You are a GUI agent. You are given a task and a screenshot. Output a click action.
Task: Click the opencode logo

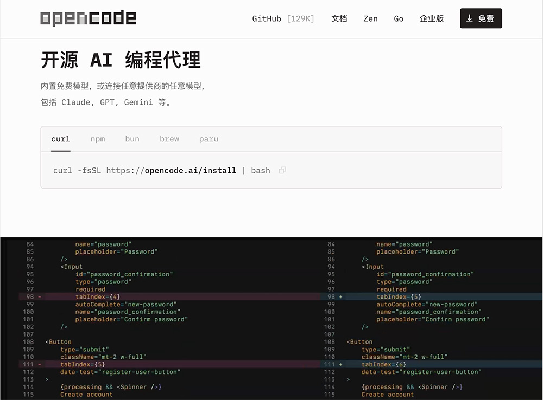(x=88, y=18)
